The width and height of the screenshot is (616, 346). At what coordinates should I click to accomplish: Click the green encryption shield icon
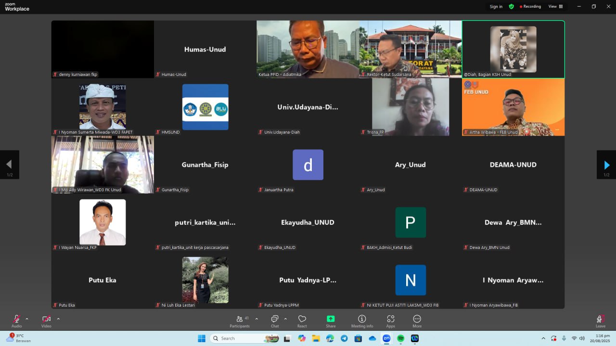point(511,7)
